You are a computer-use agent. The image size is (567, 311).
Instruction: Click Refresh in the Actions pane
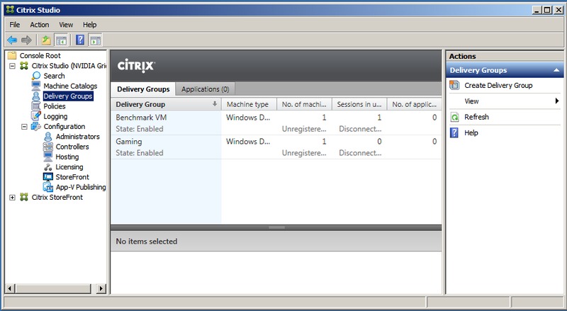pos(476,117)
